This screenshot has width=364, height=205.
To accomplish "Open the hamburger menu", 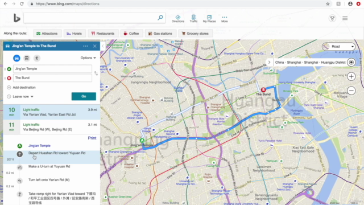I will (x=345, y=18).
